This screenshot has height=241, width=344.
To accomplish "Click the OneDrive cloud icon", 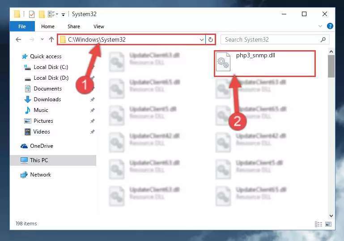I will [24, 146].
